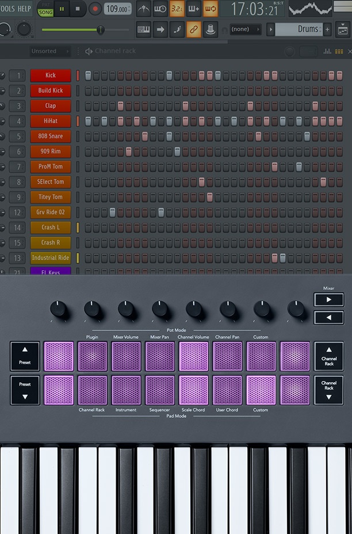Viewport: 352px width, 534px height.
Task: Click the 17:03:21 time display
Action: [x=255, y=9]
